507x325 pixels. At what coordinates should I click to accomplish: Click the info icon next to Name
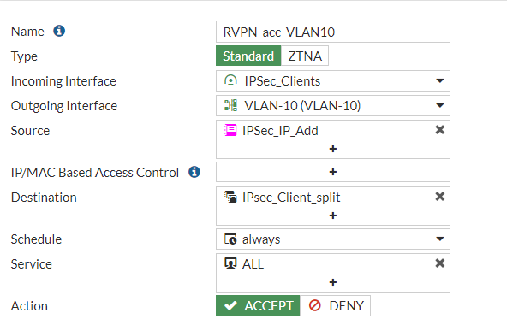click(59, 31)
